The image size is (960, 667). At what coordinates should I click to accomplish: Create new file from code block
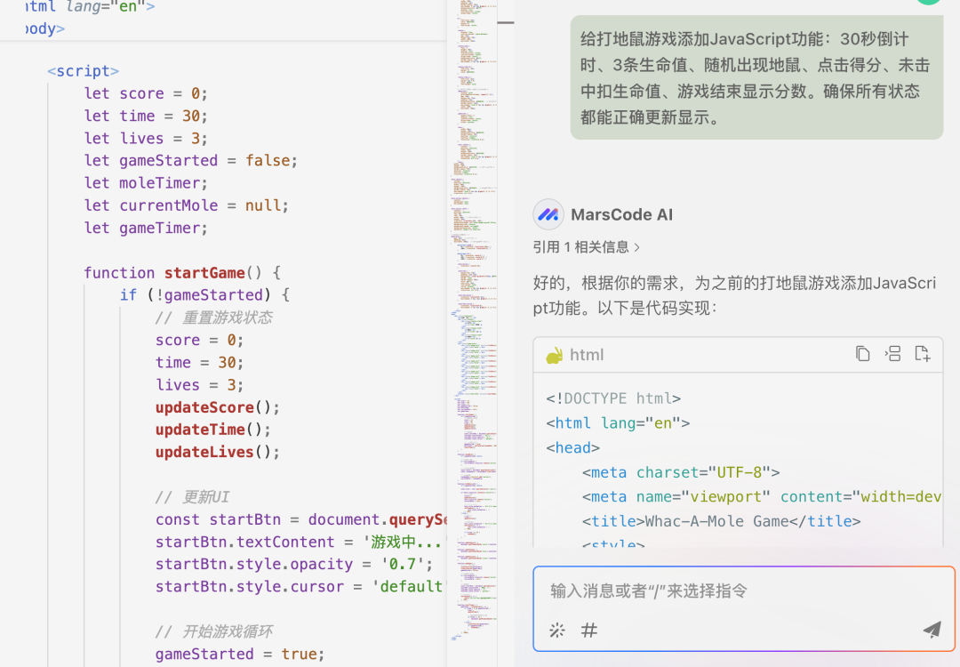(x=922, y=354)
